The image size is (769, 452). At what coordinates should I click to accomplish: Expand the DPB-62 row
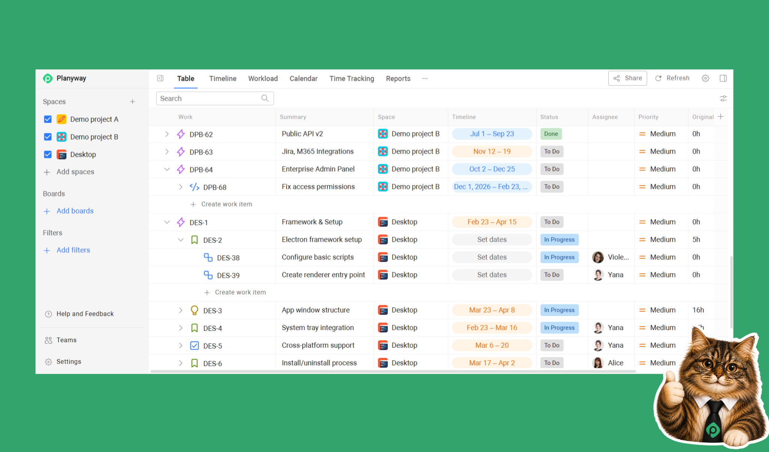point(167,134)
